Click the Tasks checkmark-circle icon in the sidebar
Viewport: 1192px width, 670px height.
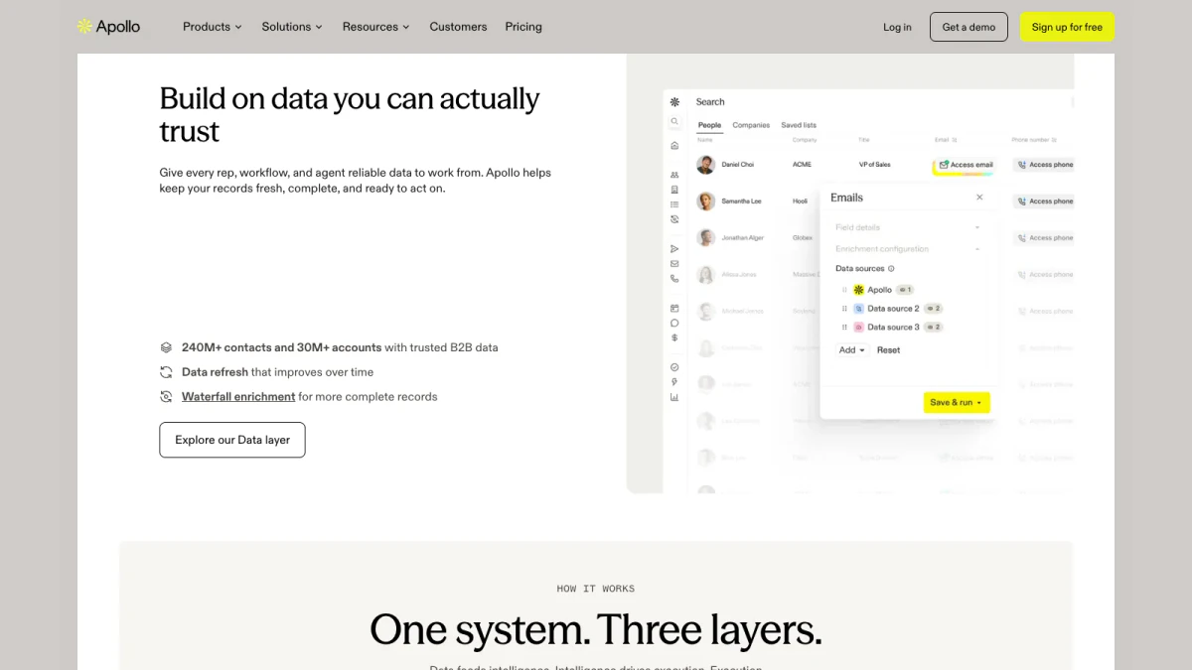coord(674,367)
